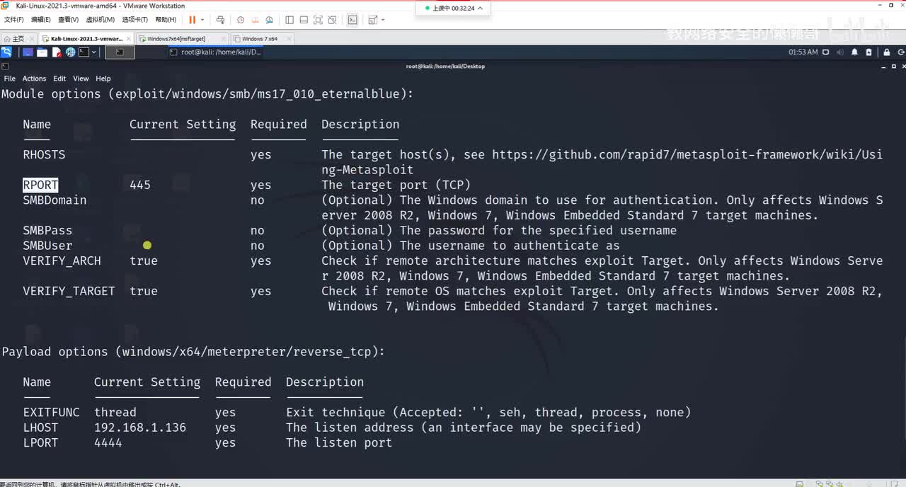
Task: Open the file manager icon in Kali panel
Action: (42, 52)
